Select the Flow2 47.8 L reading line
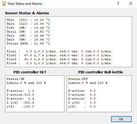This screenshot has height=124, width=137. 59,55
